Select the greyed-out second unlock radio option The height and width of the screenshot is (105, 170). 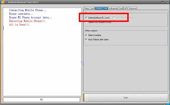coord(114,18)
